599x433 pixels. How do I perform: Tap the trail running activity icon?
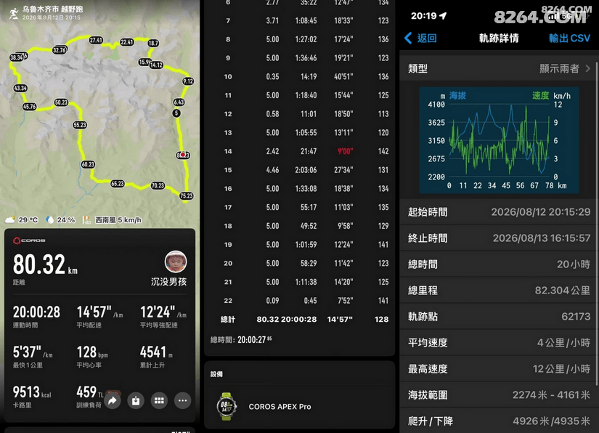tap(14, 13)
